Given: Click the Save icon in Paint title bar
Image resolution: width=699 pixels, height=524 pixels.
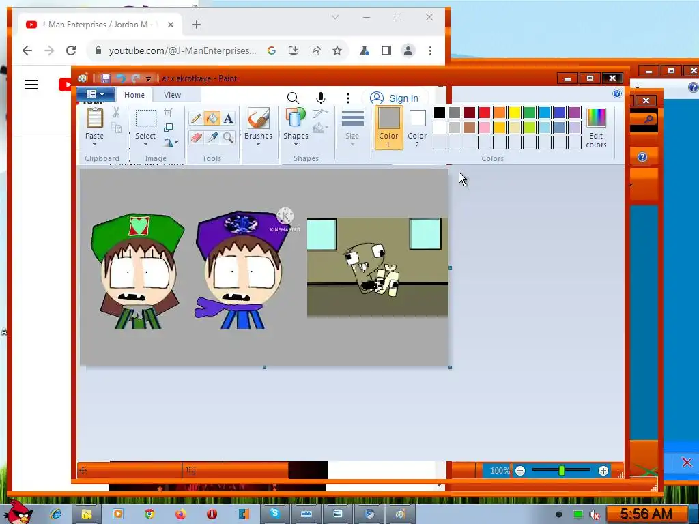Looking at the screenshot, I should coord(105,78).
